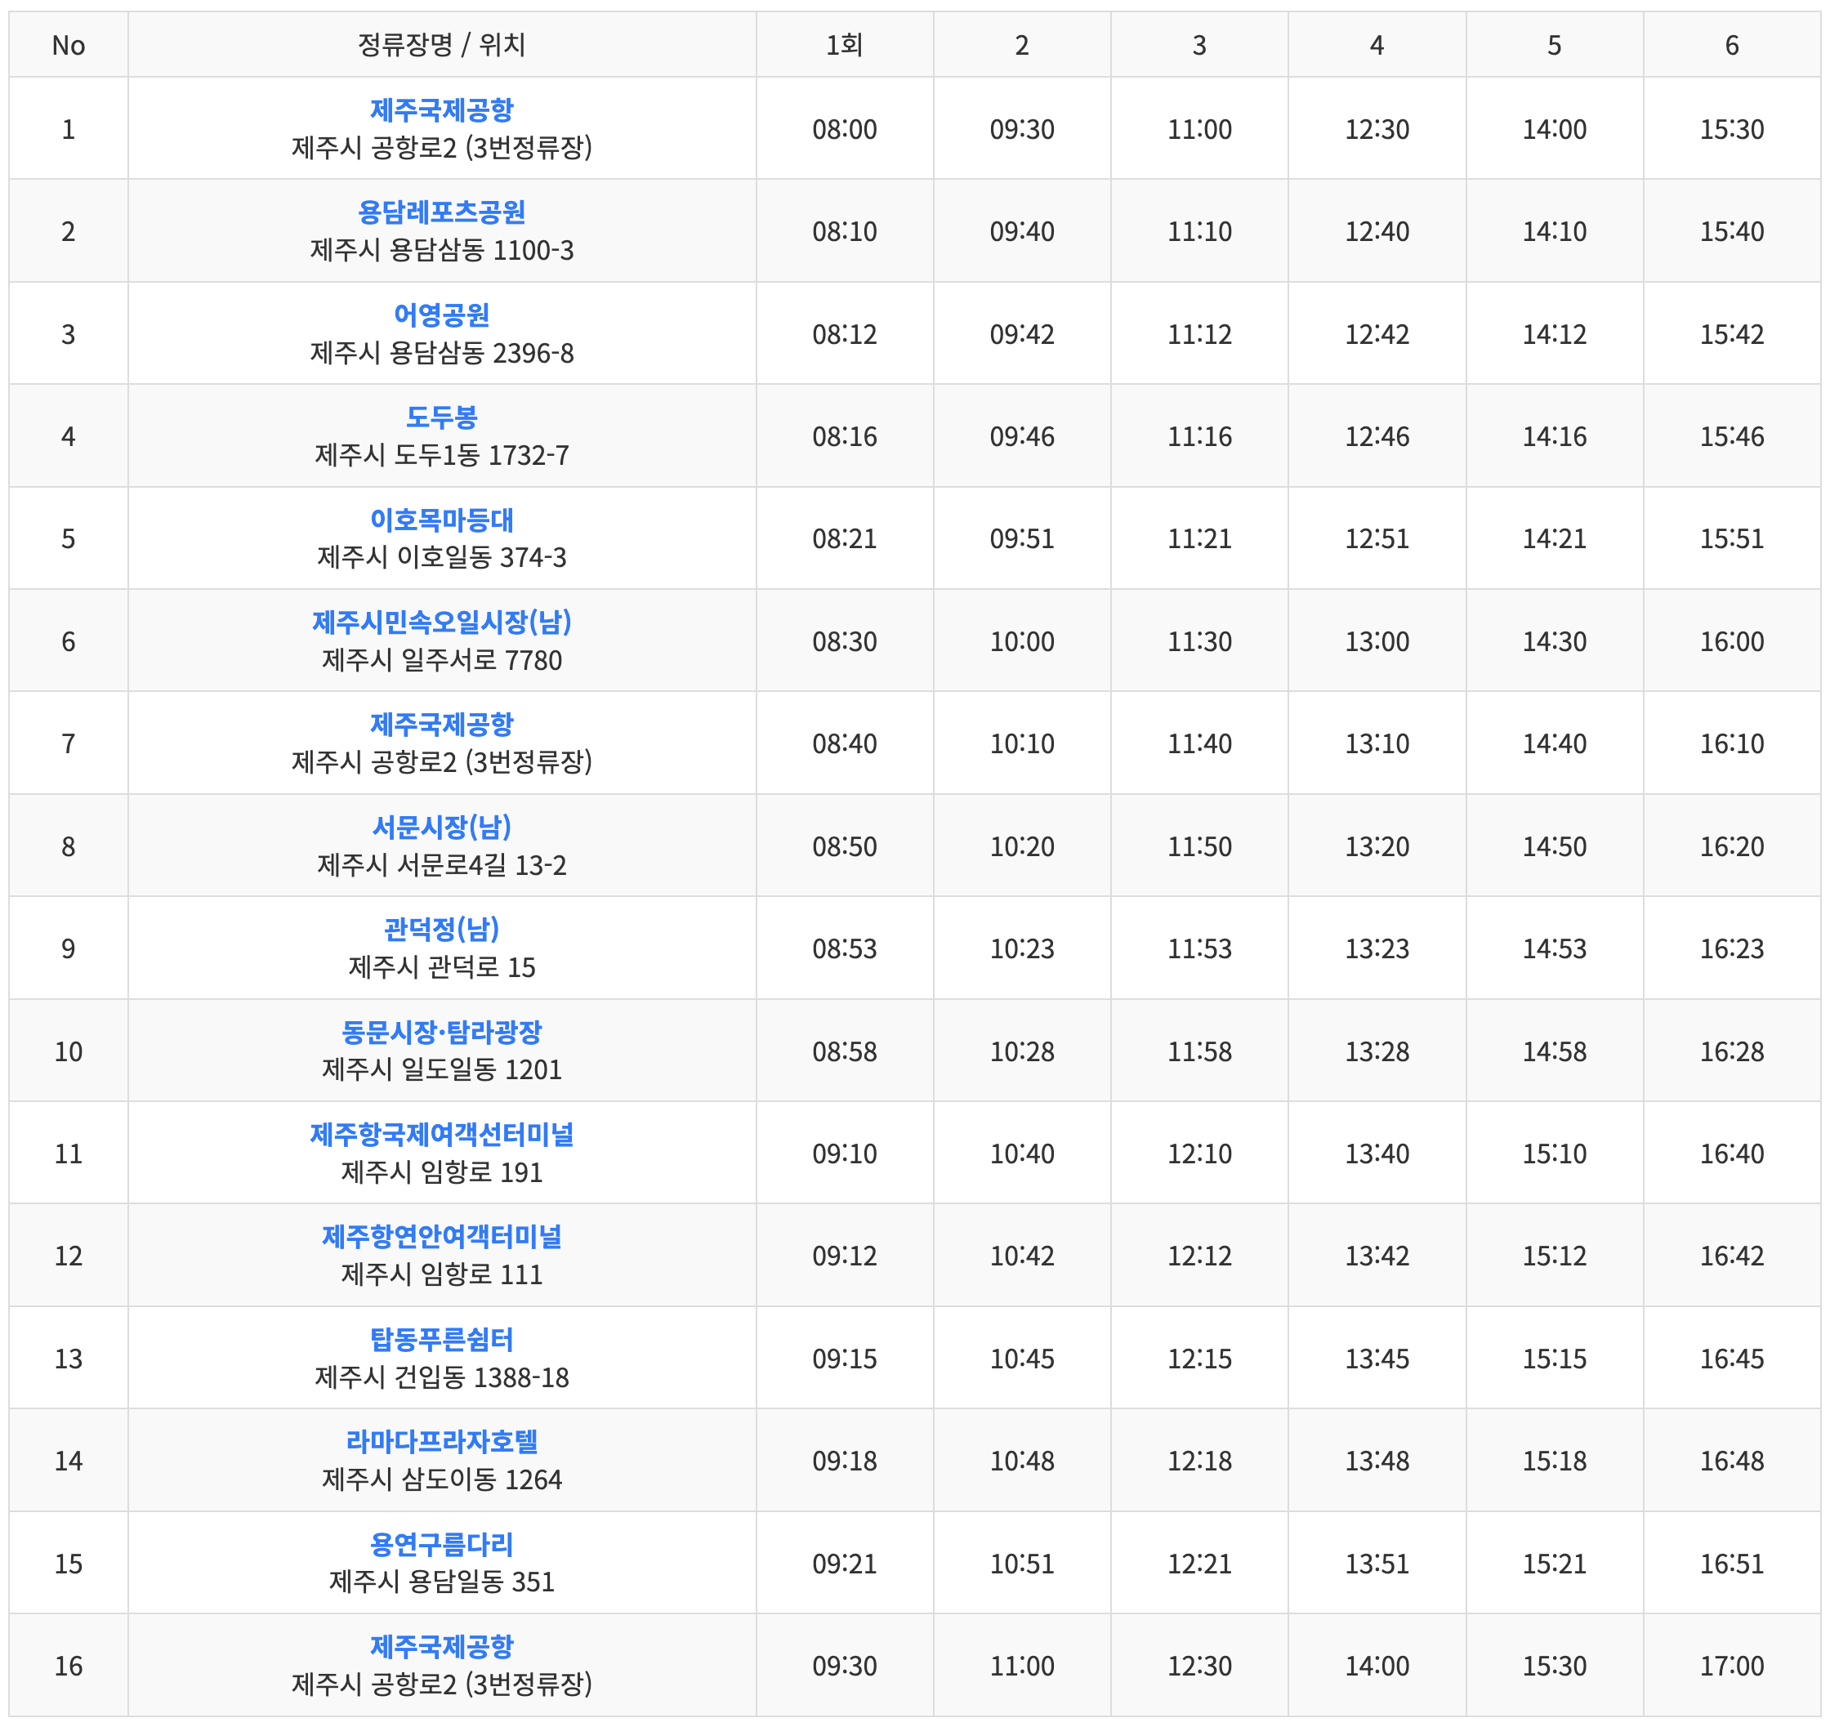Click the 서문시장(남) stop link

point(441,827)
